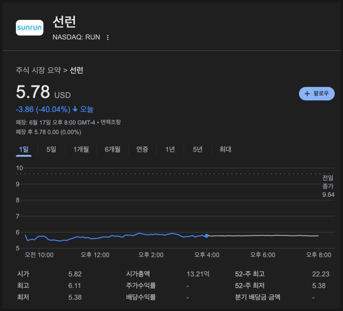Click the 최고 6.11 value
Viewport: 343px width, 311px height.
coord(75,286)
